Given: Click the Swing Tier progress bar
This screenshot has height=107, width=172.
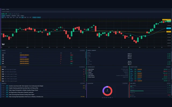Looking at the screenshot, I should point(150,91).
